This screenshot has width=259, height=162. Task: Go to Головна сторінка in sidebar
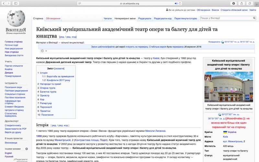(14, 42)
